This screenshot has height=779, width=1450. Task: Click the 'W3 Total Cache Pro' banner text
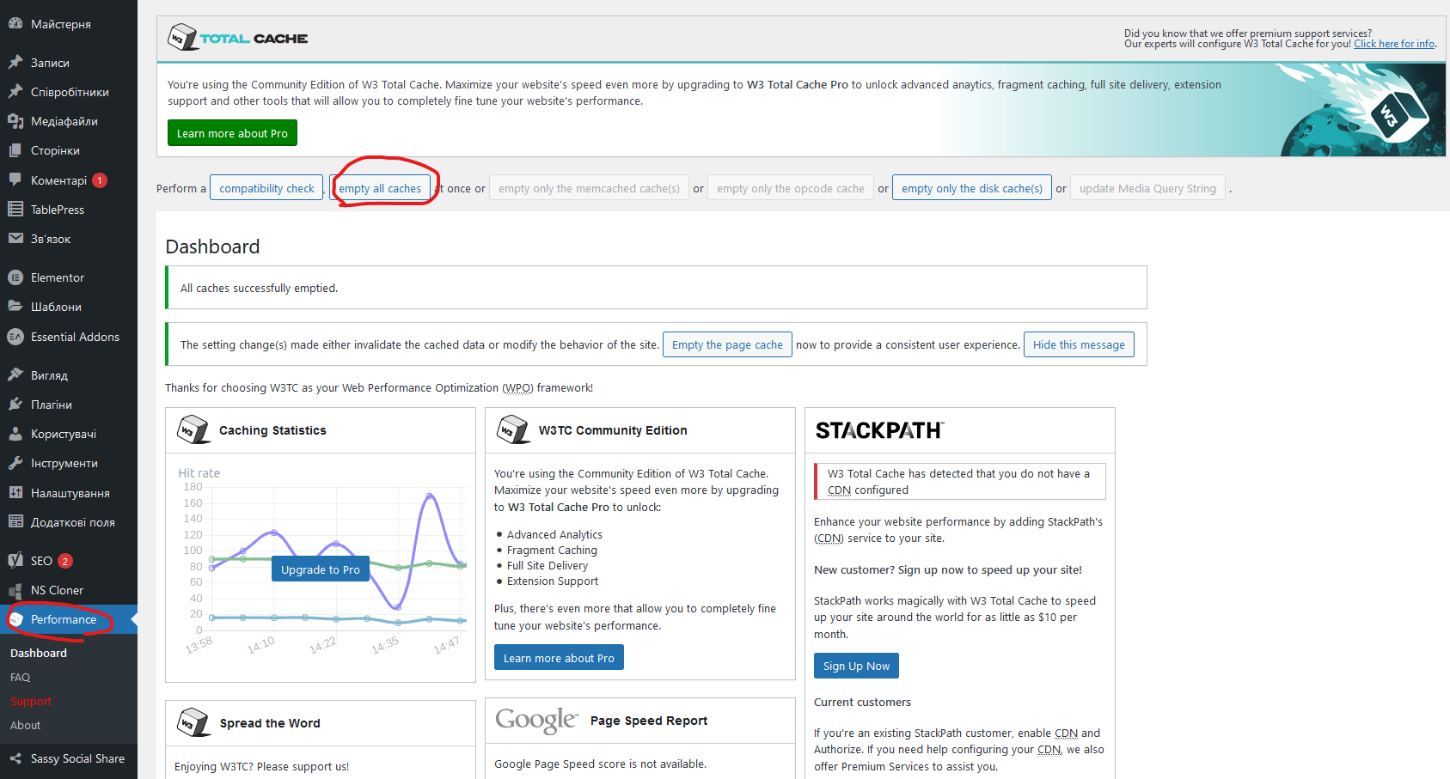[x=798, y=84]
